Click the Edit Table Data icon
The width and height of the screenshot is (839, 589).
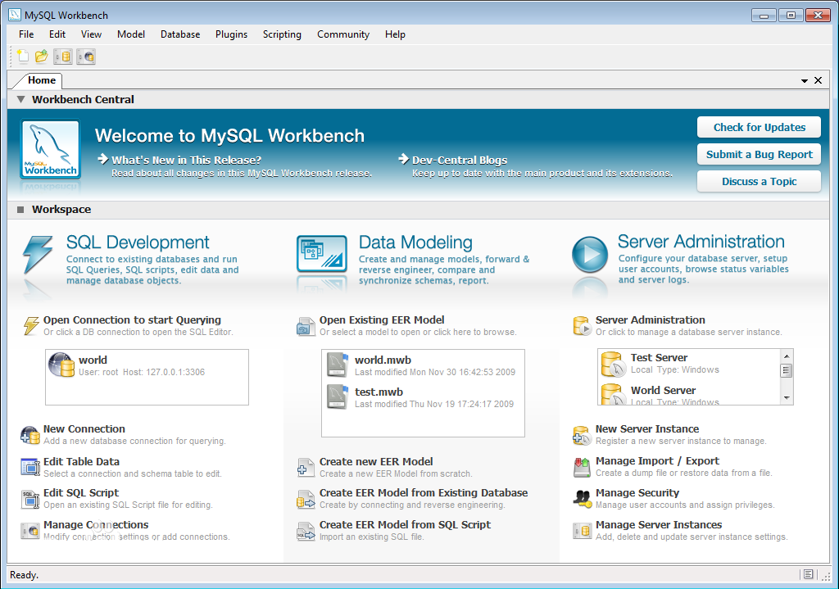(30, 466)
